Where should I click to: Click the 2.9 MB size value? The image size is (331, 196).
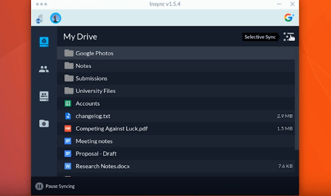click(285, 116)
